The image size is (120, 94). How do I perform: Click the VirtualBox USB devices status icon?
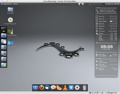tap(95, 92)
